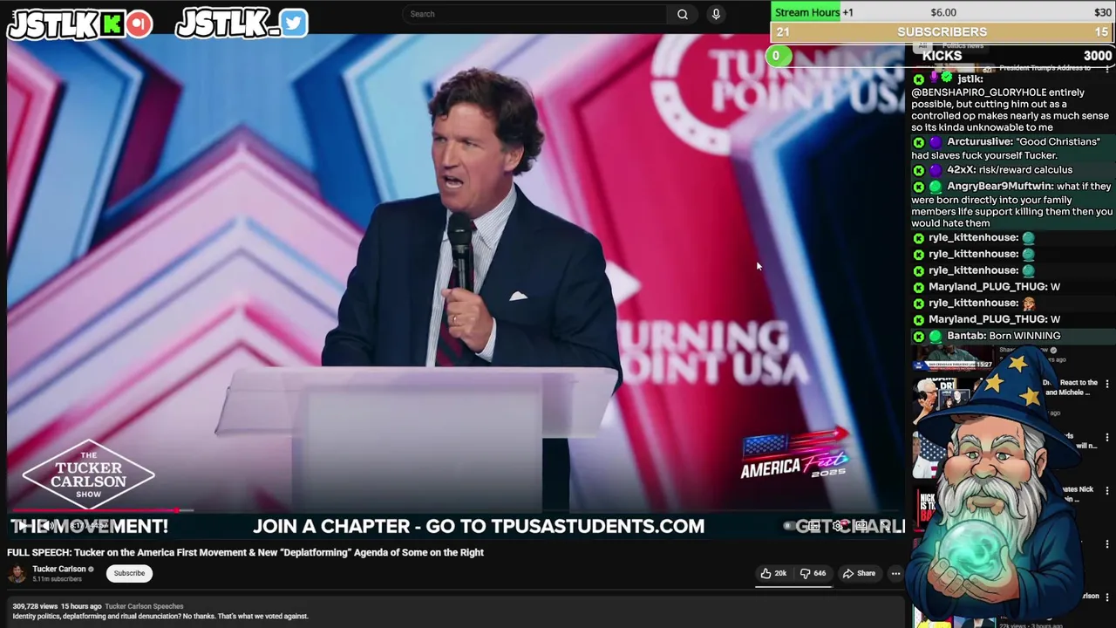1116x628 pixels.
Task: Click 'Bantab: Born WINNING' chat message
Action: 1012,336
